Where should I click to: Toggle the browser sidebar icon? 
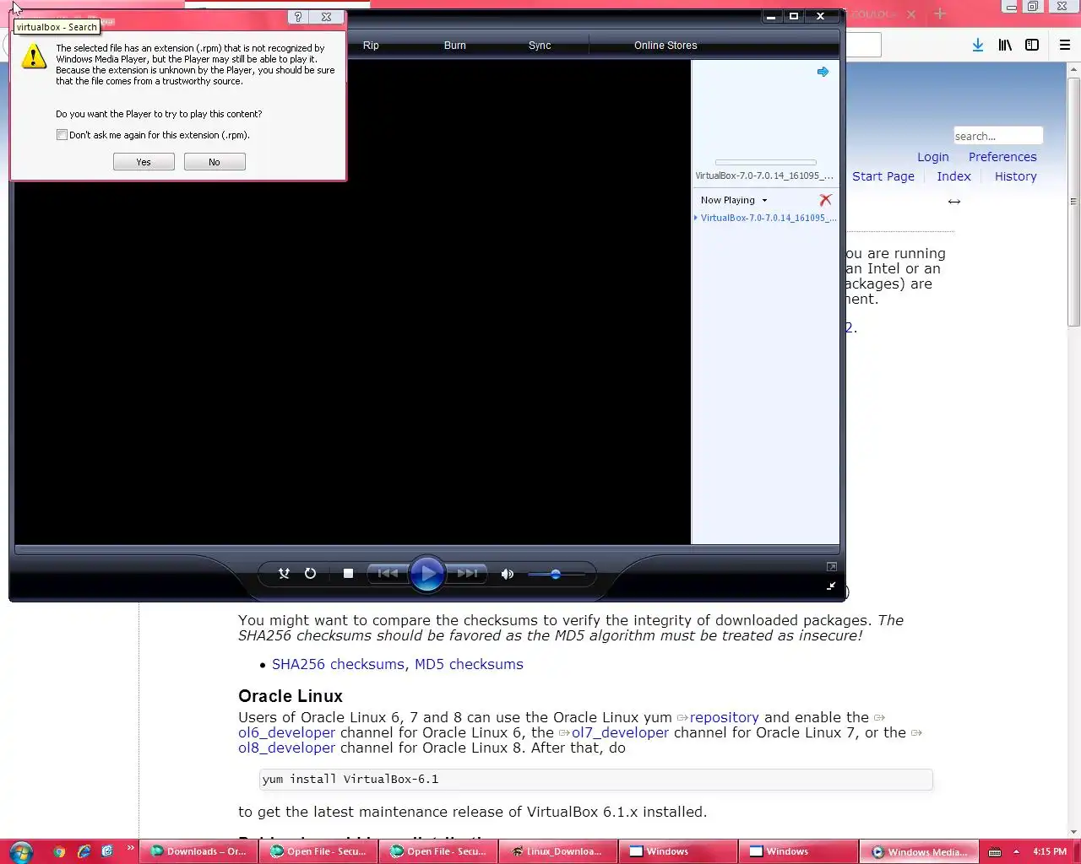(1032, 45)
